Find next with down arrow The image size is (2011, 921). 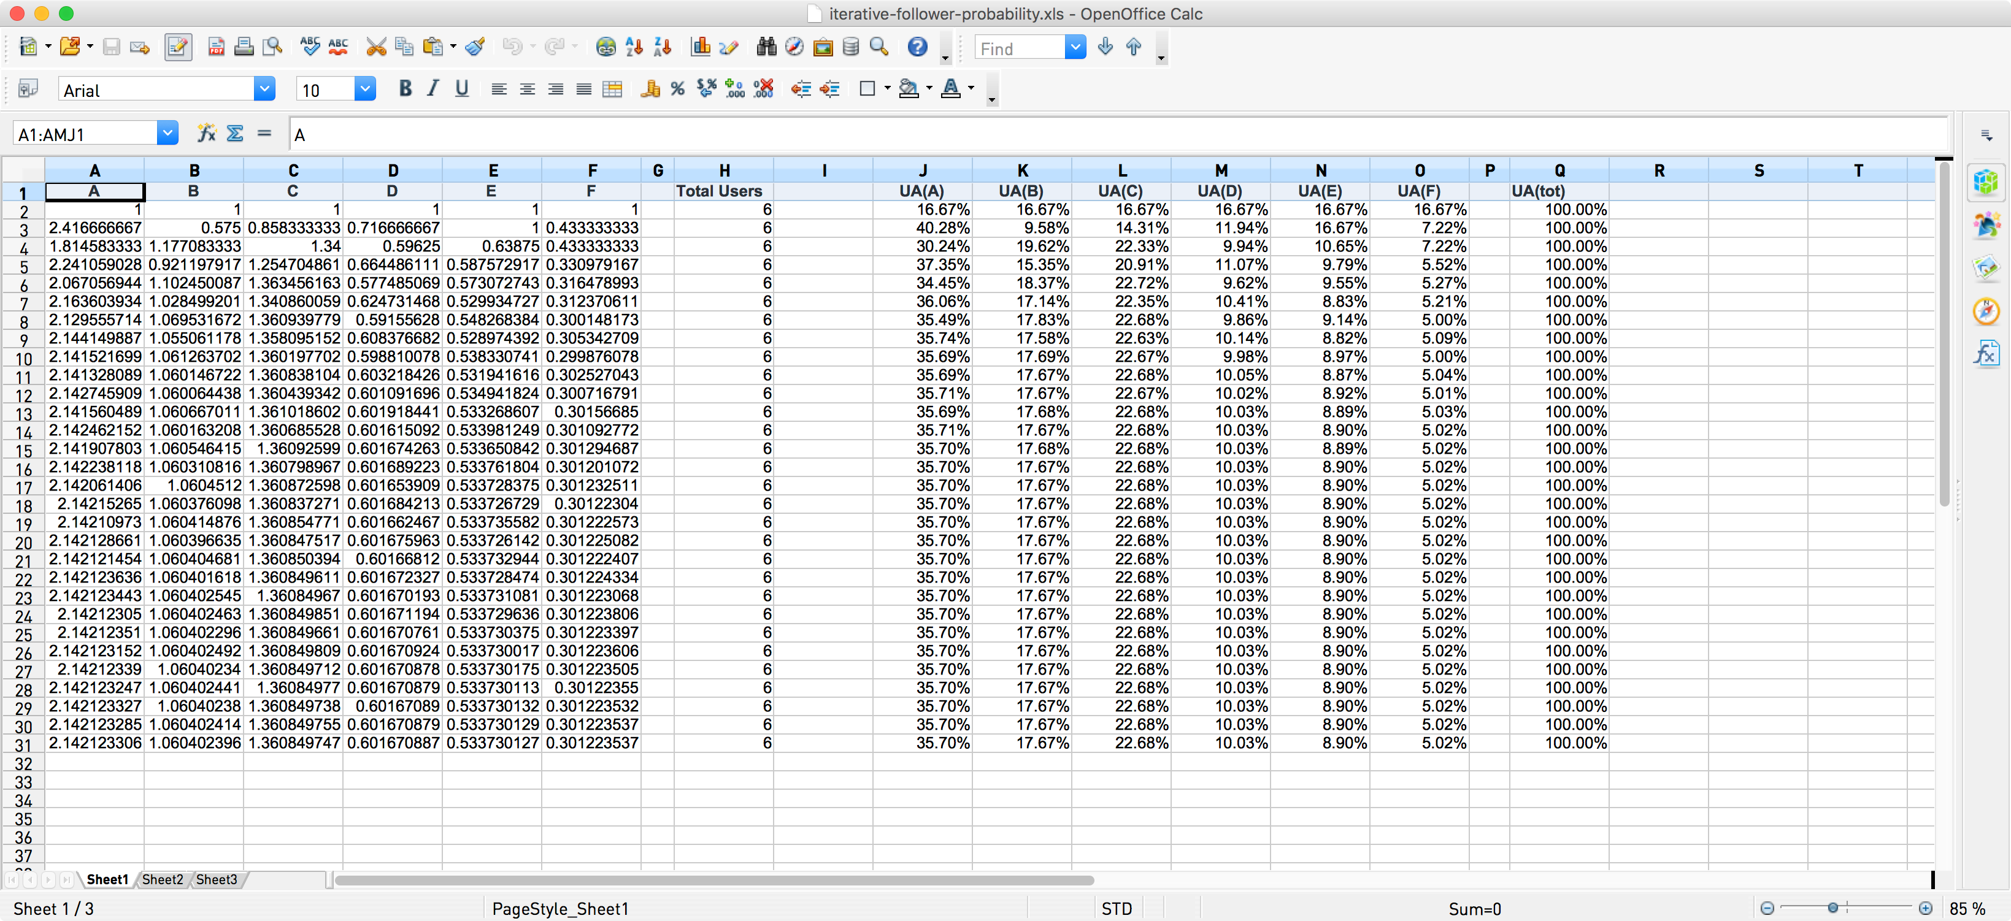click(x=1105, y=48)
